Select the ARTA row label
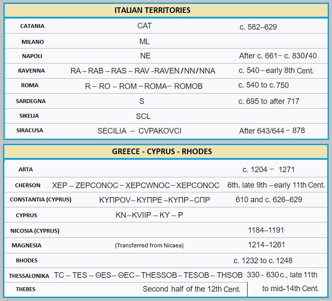The width and height of the screenshot is (332, 301). pyautogui.click(x=25, y=170)
